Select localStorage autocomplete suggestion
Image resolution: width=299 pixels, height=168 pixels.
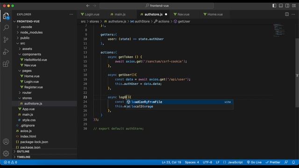(x=179, y=106)
